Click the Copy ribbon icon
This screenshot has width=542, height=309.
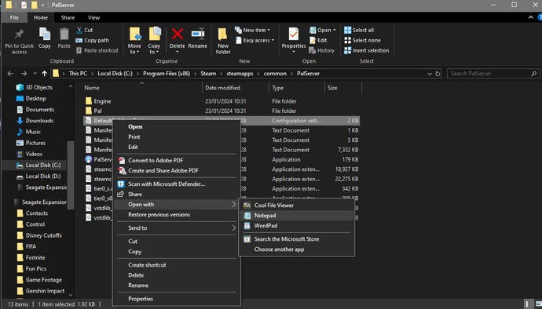click(x=45, y=35)
